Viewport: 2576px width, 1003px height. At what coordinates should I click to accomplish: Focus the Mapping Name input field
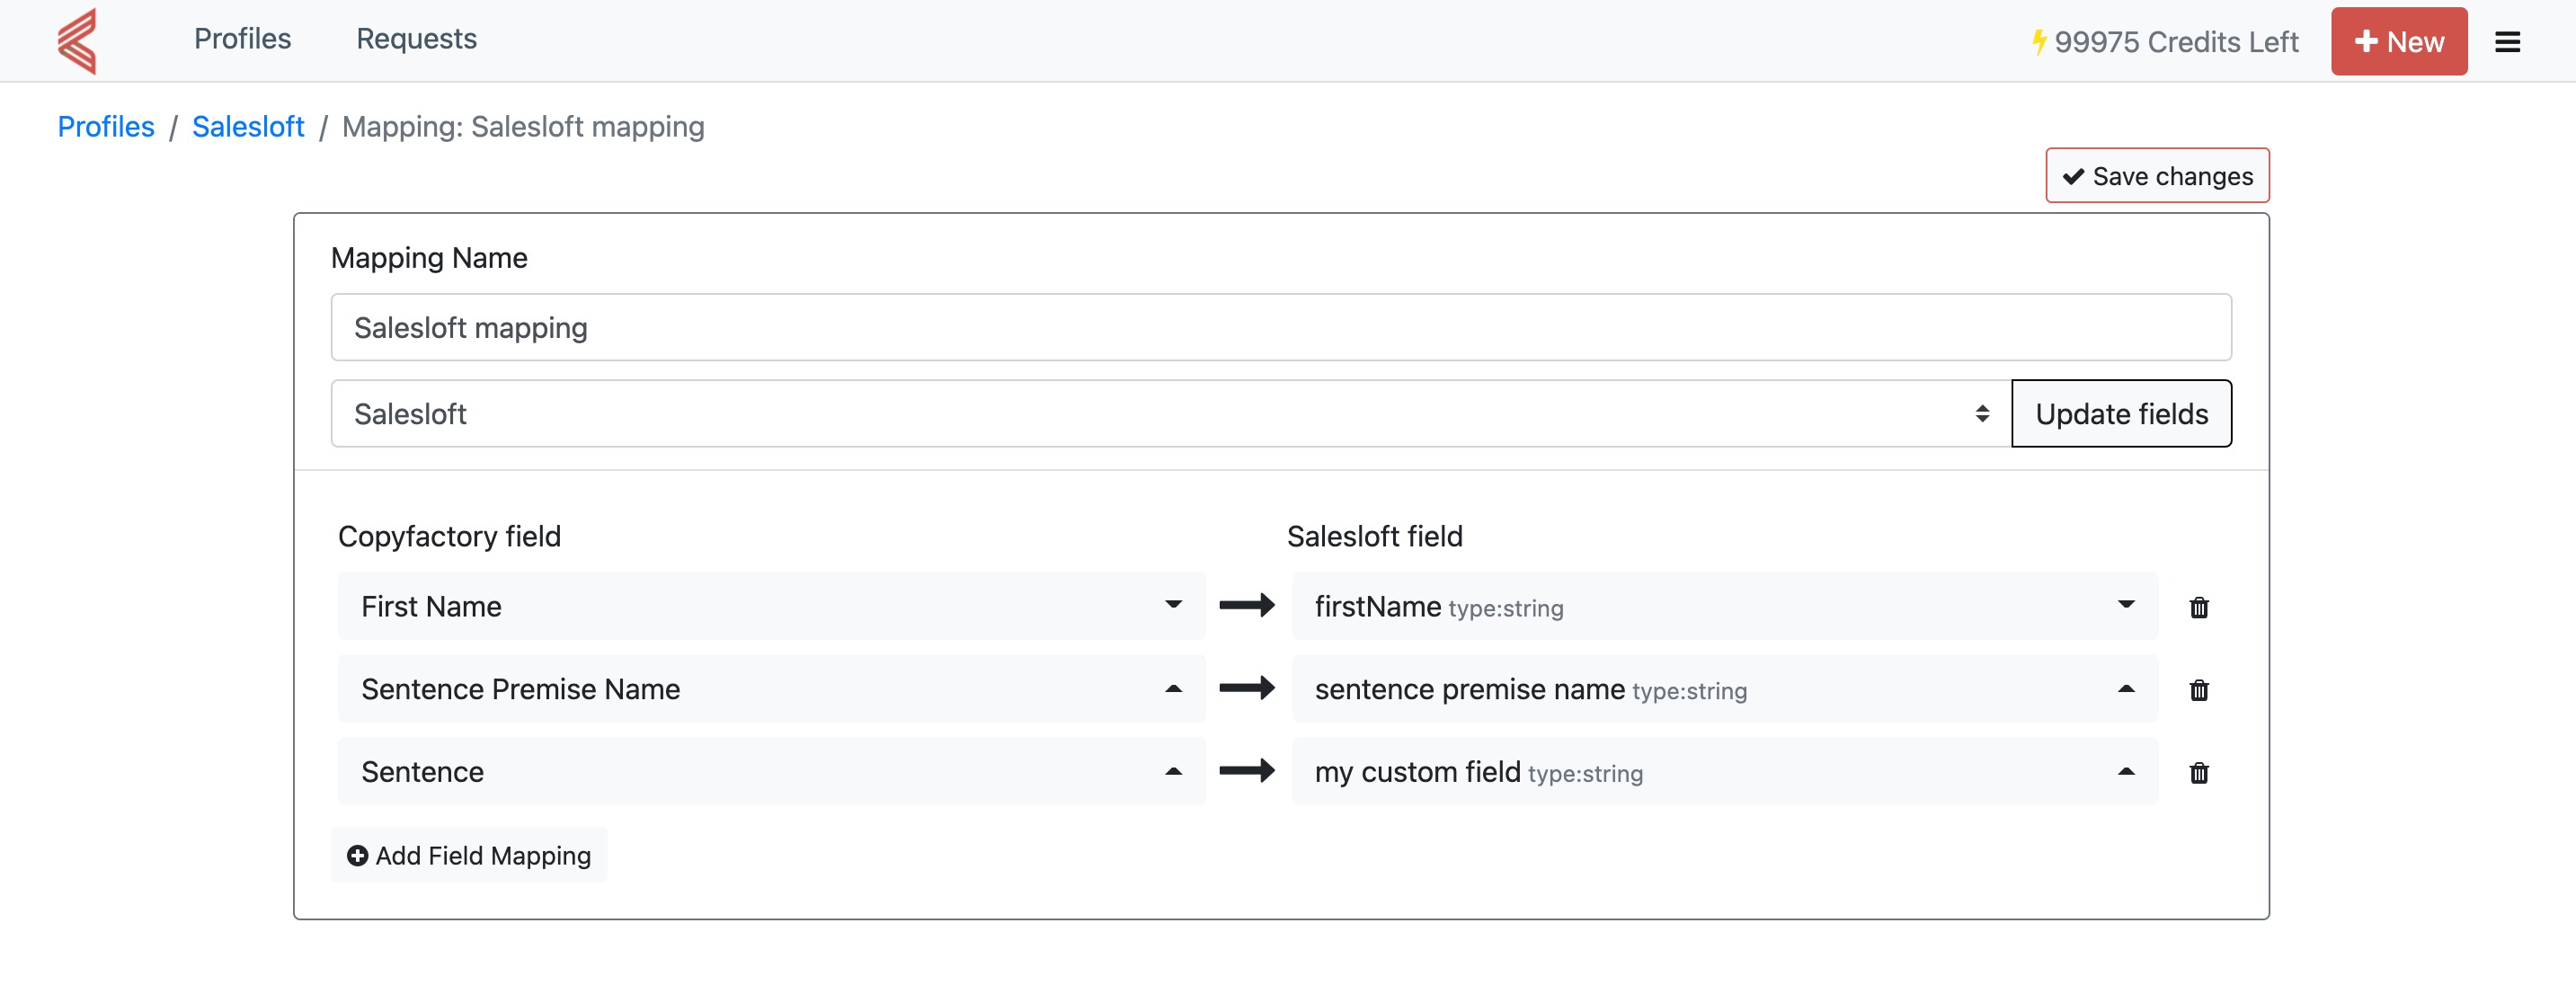1281,328
